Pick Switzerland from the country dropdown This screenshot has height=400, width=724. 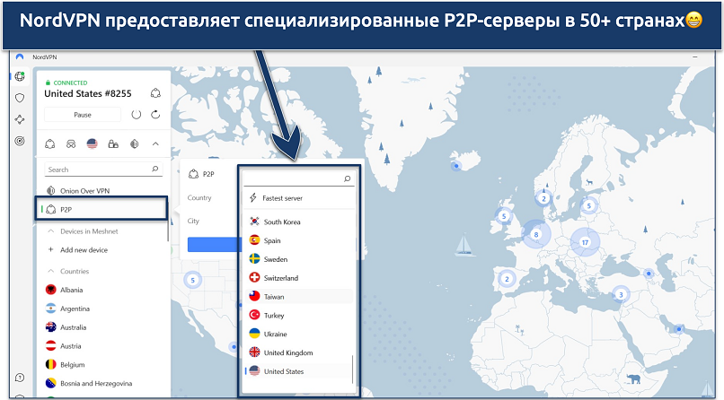pyautogui.click(x=281, y=278)
